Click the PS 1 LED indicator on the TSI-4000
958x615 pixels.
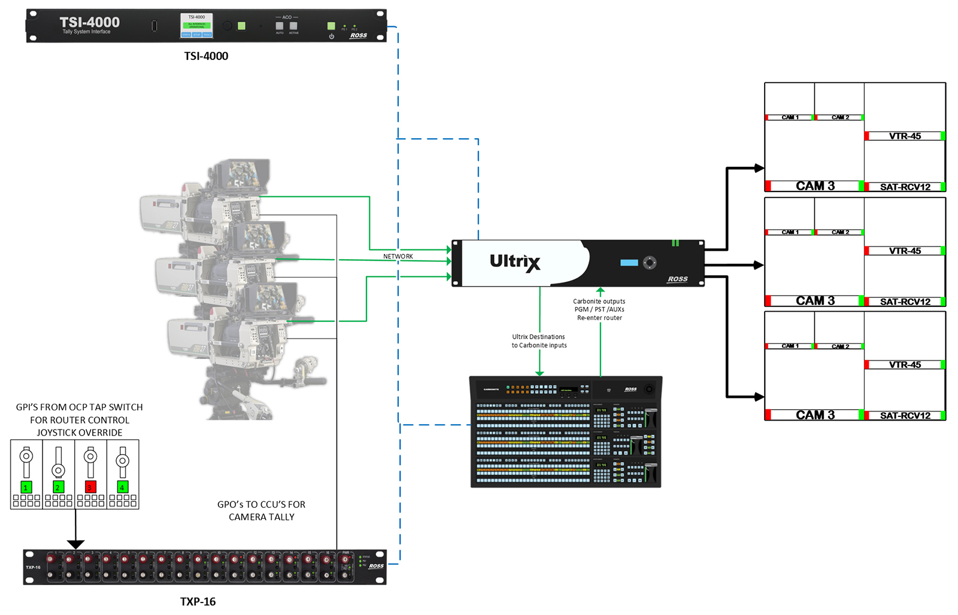coord(344,26)
